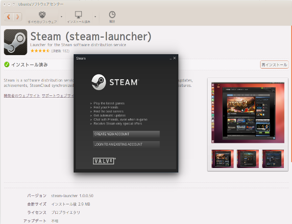Image resolution: width=292 pixels, height=224 pixels.
Task: Click the star rating of Steam
Action: [x=40, y=51]
